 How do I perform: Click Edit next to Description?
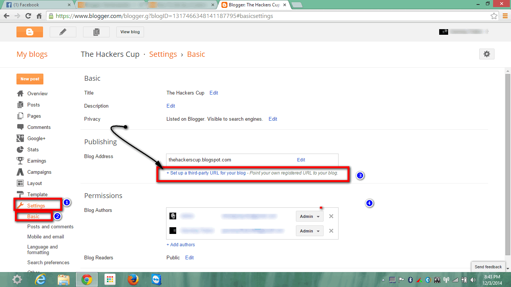(171, 106)
